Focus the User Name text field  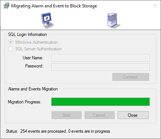coord(100,58)
